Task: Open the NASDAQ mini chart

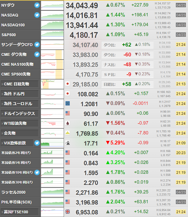Action: [52, 15]
